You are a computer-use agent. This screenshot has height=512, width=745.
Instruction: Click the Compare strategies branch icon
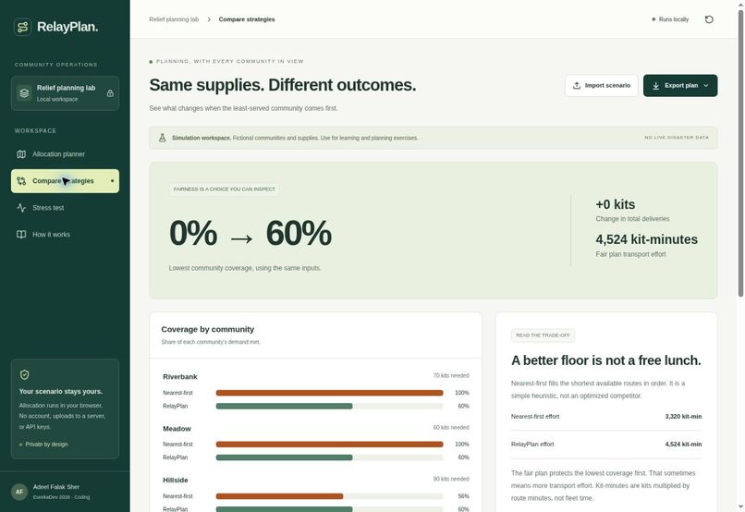click(21, 181)
